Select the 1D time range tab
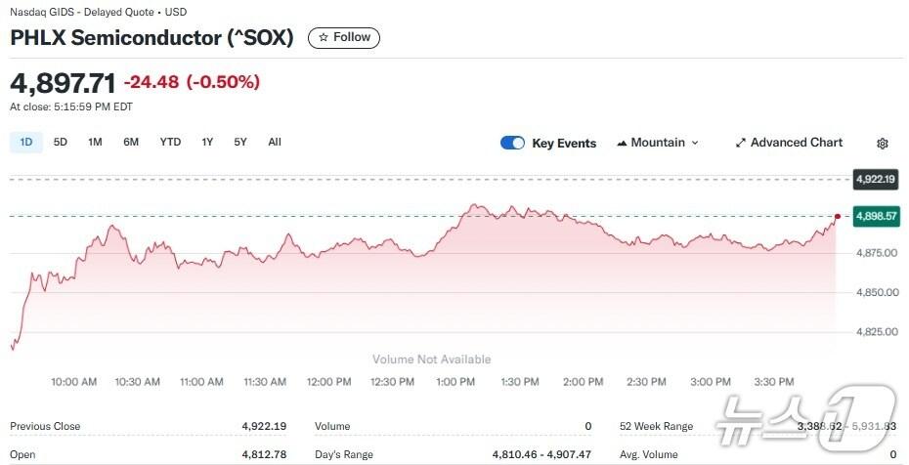This screenshot has width=909, height=465. (x=26, y=142)
